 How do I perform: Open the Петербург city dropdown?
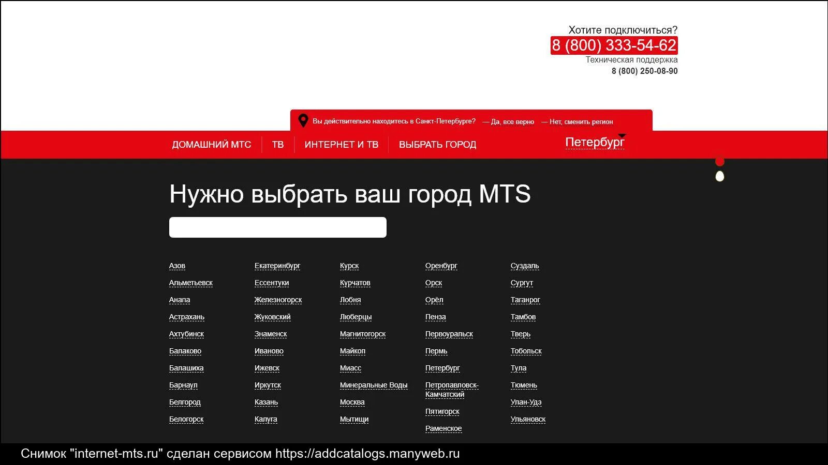point(595,142)
